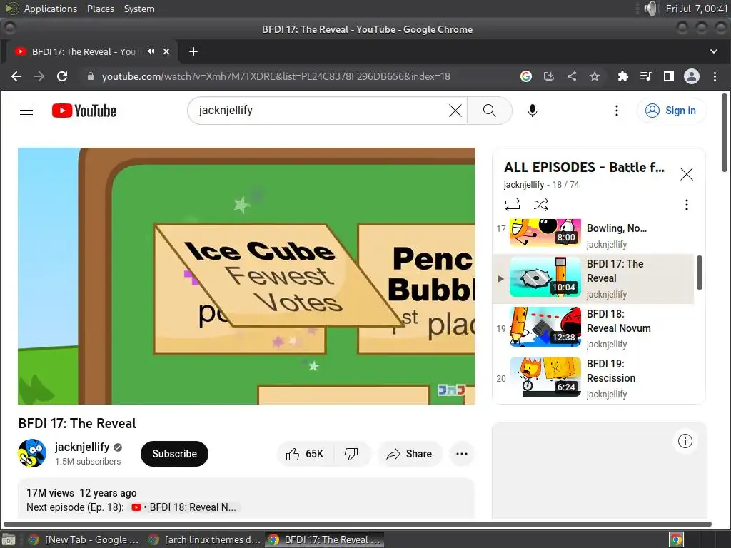The height and width of the screenshot is (548, 731).
Task: Open media controls icon in toolbar
Action: click(x=645, y=76)
